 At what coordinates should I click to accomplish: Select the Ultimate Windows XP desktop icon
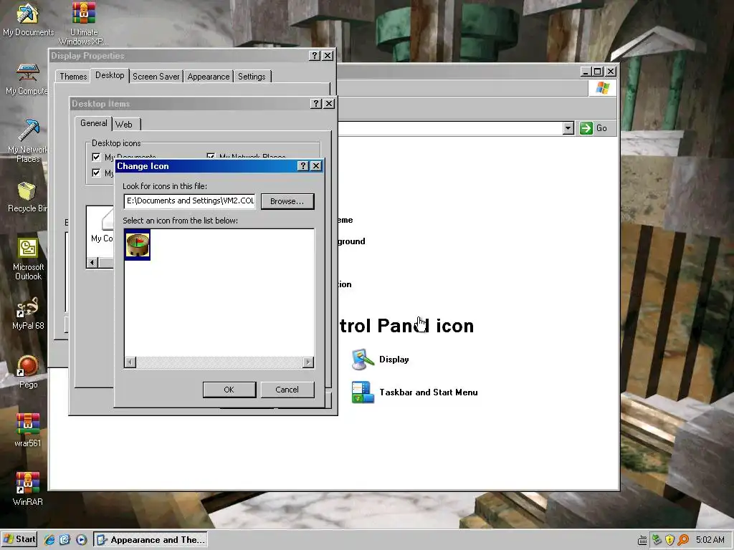pyautogui.click(x=84, y=24)
